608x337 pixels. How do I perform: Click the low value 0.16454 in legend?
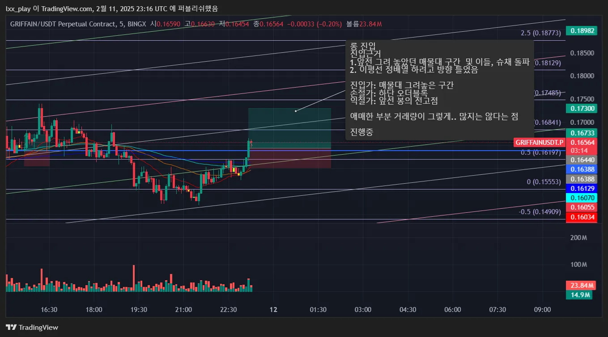click(x=237, y=24)
